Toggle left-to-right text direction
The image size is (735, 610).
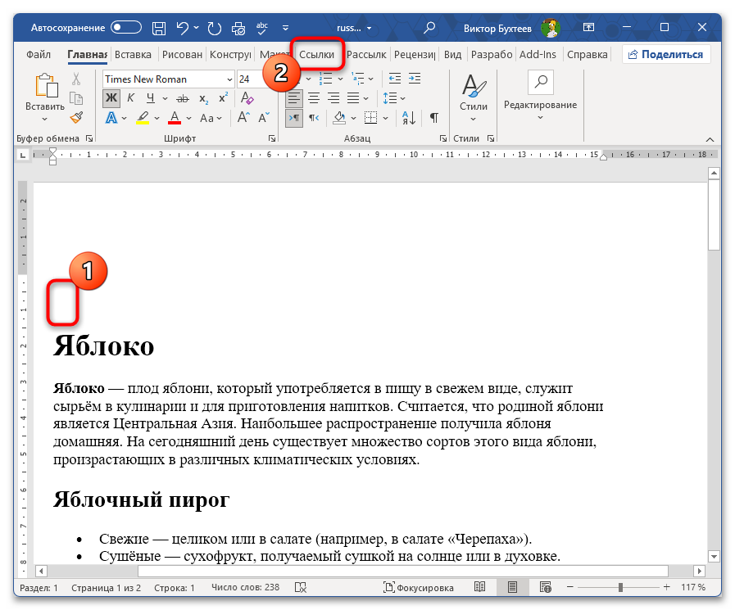pyautogui.click(x=294, y=118)
